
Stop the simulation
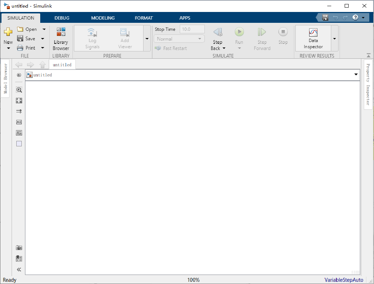pyautogui.click(x=283, y=36)
